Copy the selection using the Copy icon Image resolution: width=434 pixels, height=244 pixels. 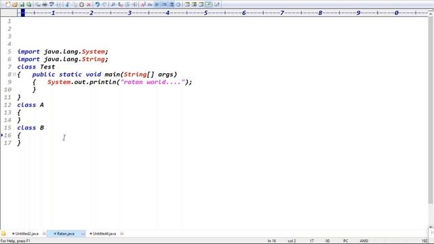click(75, 5)
